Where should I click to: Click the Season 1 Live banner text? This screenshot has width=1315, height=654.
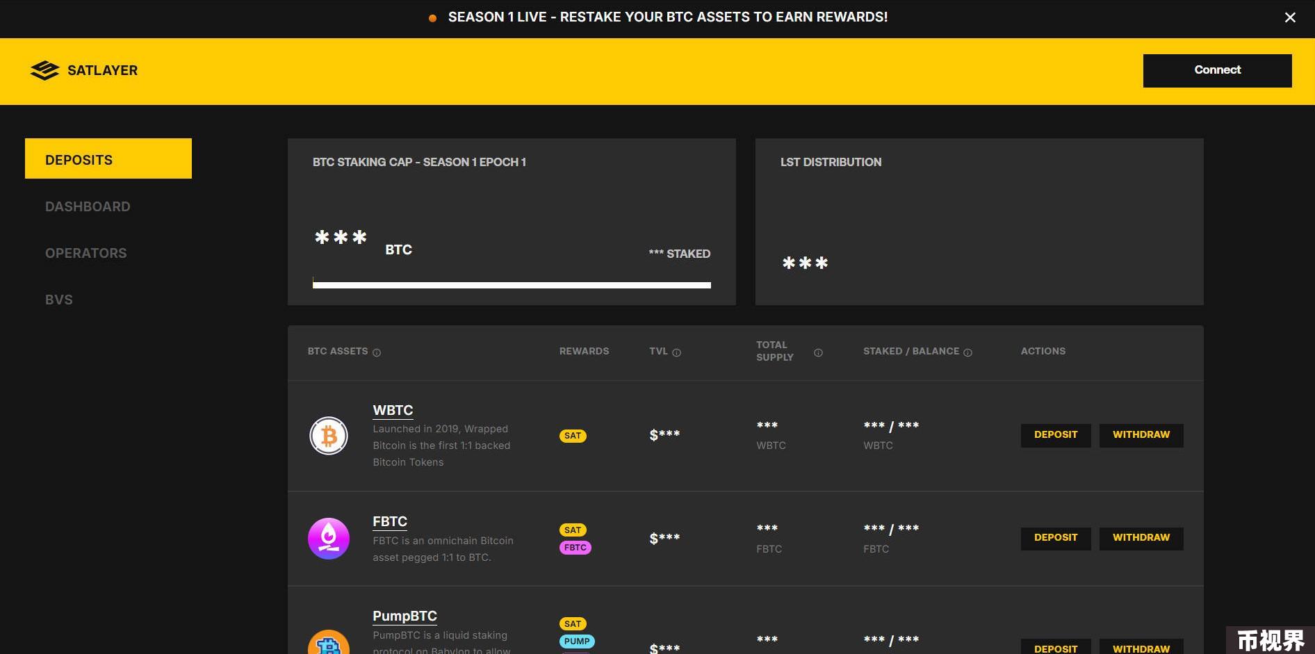pos(668,17)
